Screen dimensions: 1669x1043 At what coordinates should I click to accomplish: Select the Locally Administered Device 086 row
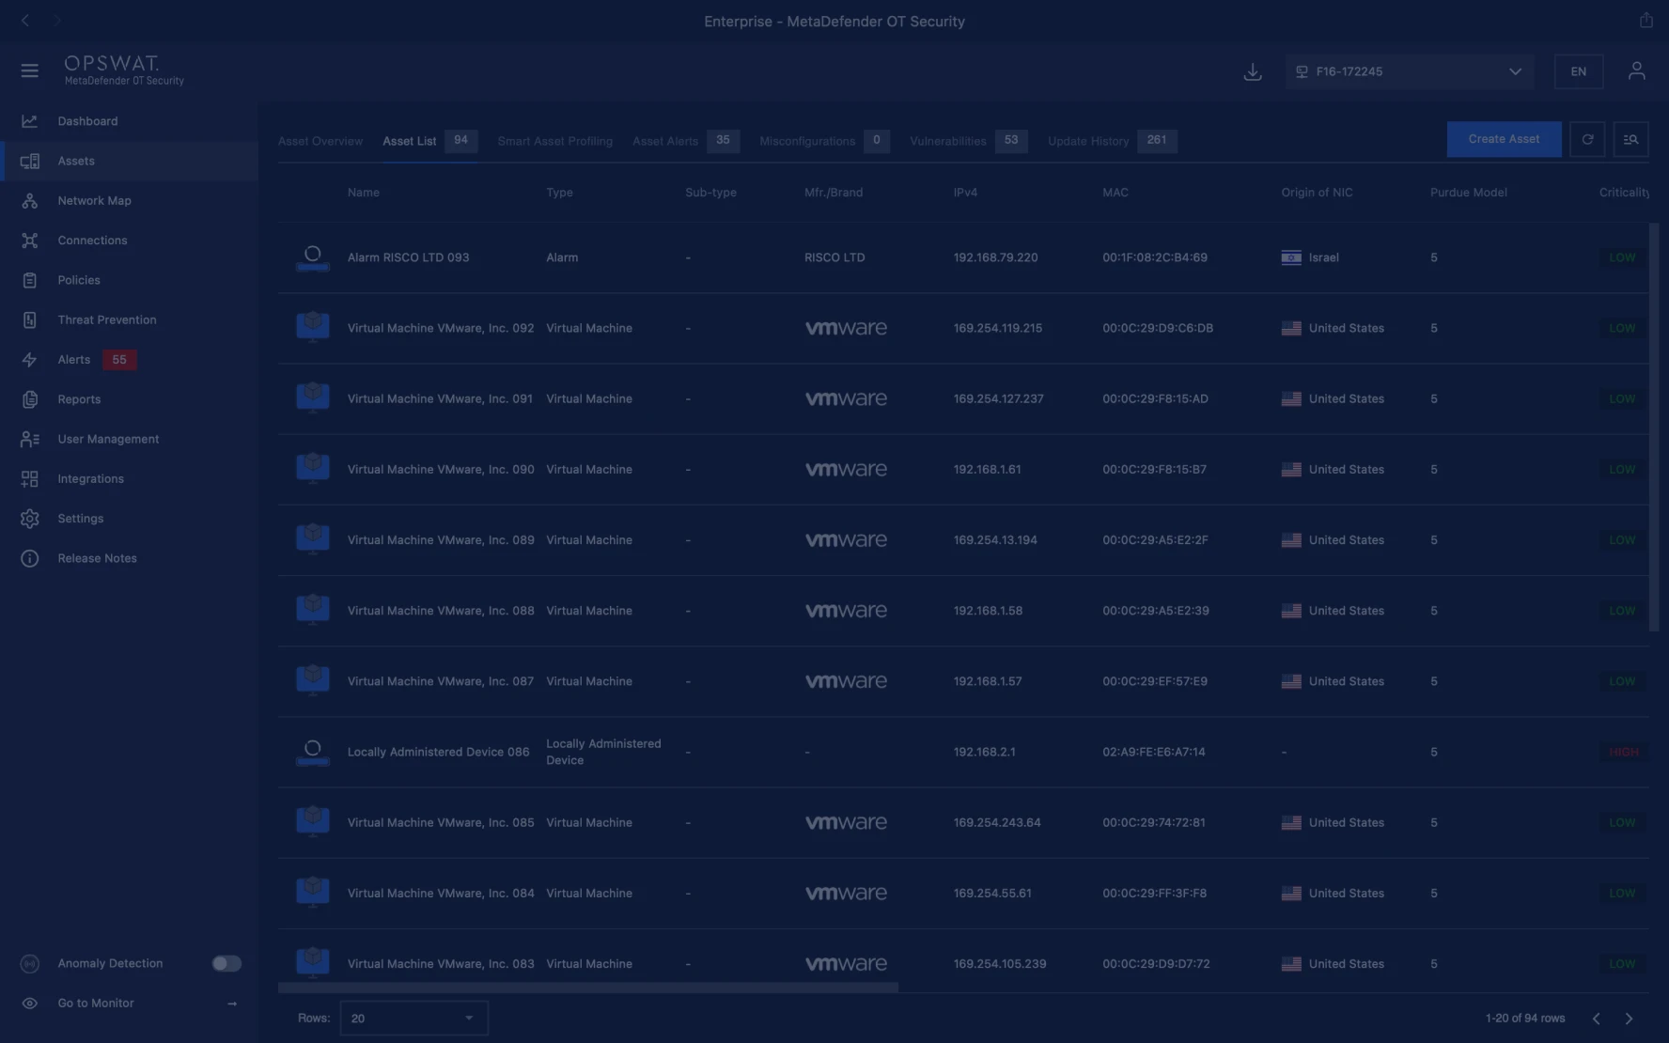[438, 752]
